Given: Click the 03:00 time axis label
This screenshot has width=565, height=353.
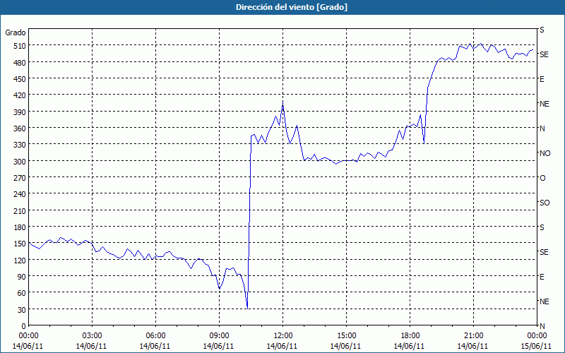Looking at the screenshot, I should click(92, 336).
